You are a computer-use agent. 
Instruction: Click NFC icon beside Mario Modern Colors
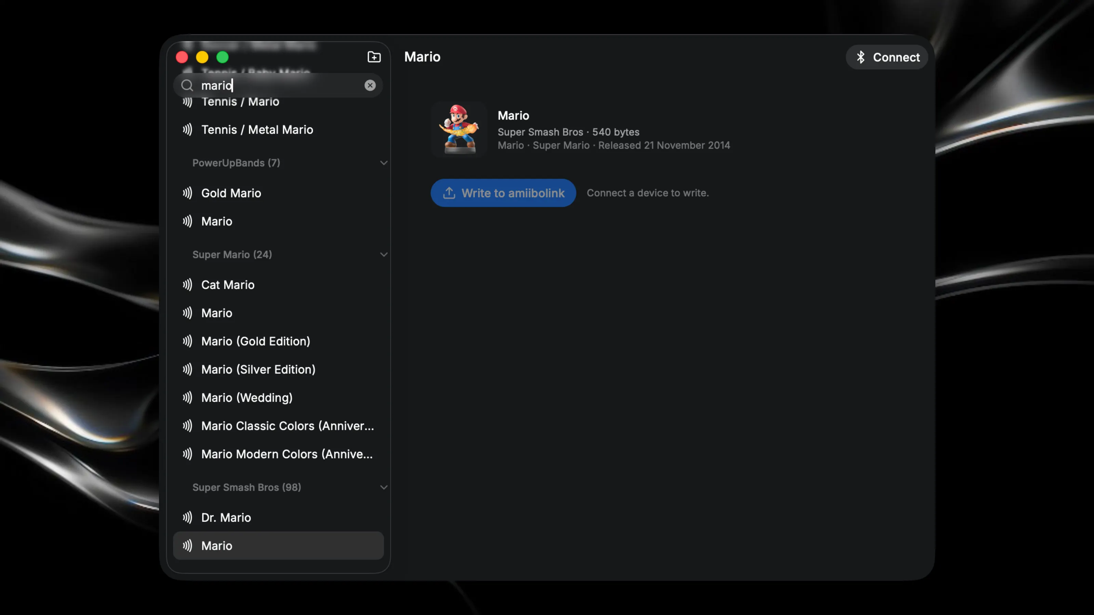click(x=187, y=454)
